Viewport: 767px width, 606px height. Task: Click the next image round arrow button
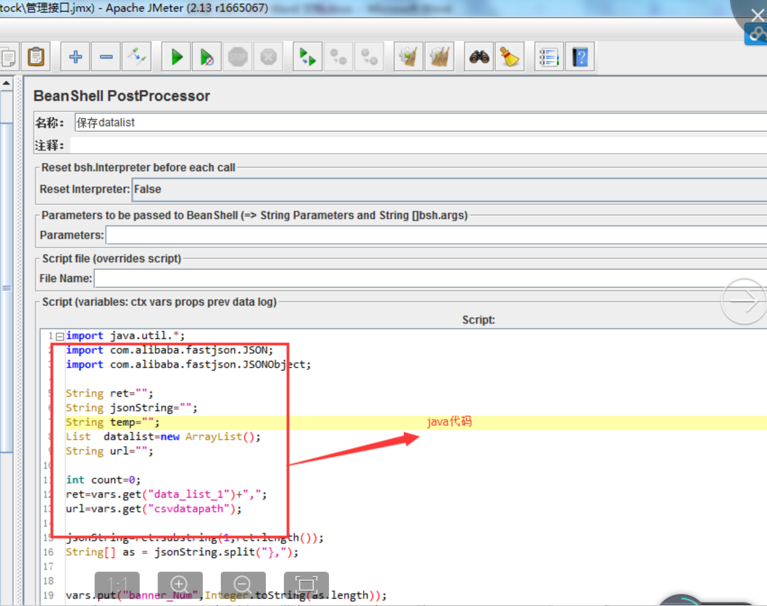[744, 301]
